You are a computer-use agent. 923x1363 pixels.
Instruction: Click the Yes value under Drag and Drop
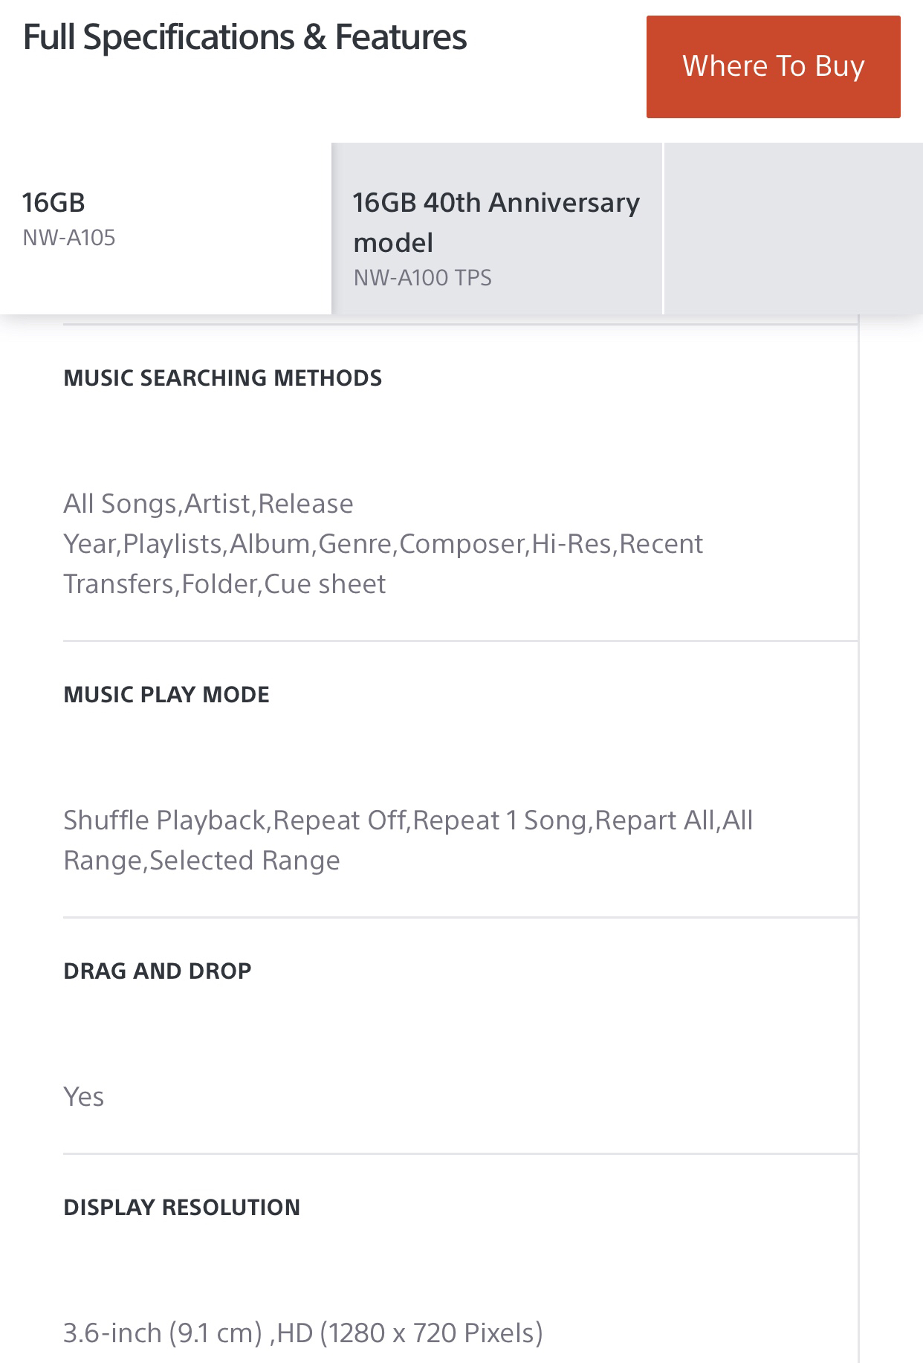83,1097
